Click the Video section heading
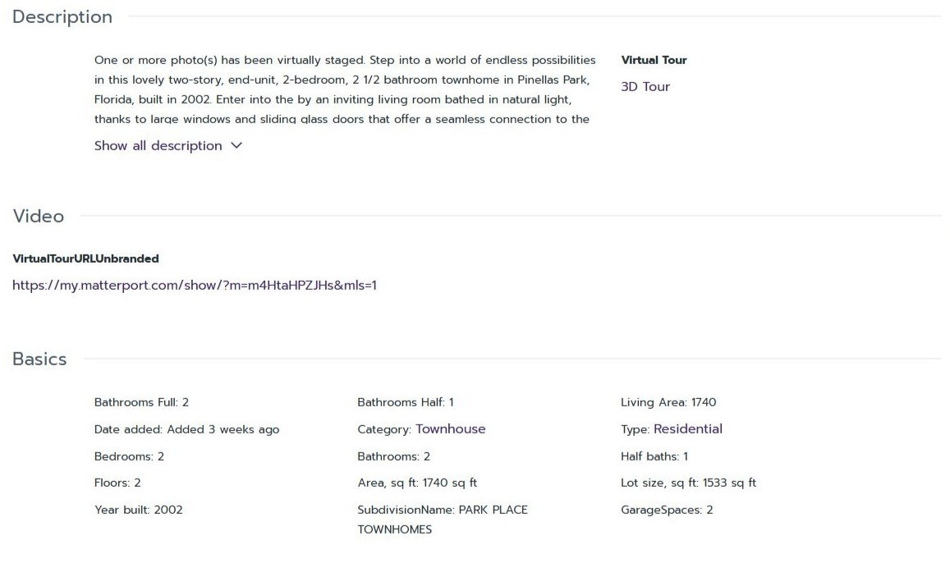Screen dimensions: 950x577 39,217
